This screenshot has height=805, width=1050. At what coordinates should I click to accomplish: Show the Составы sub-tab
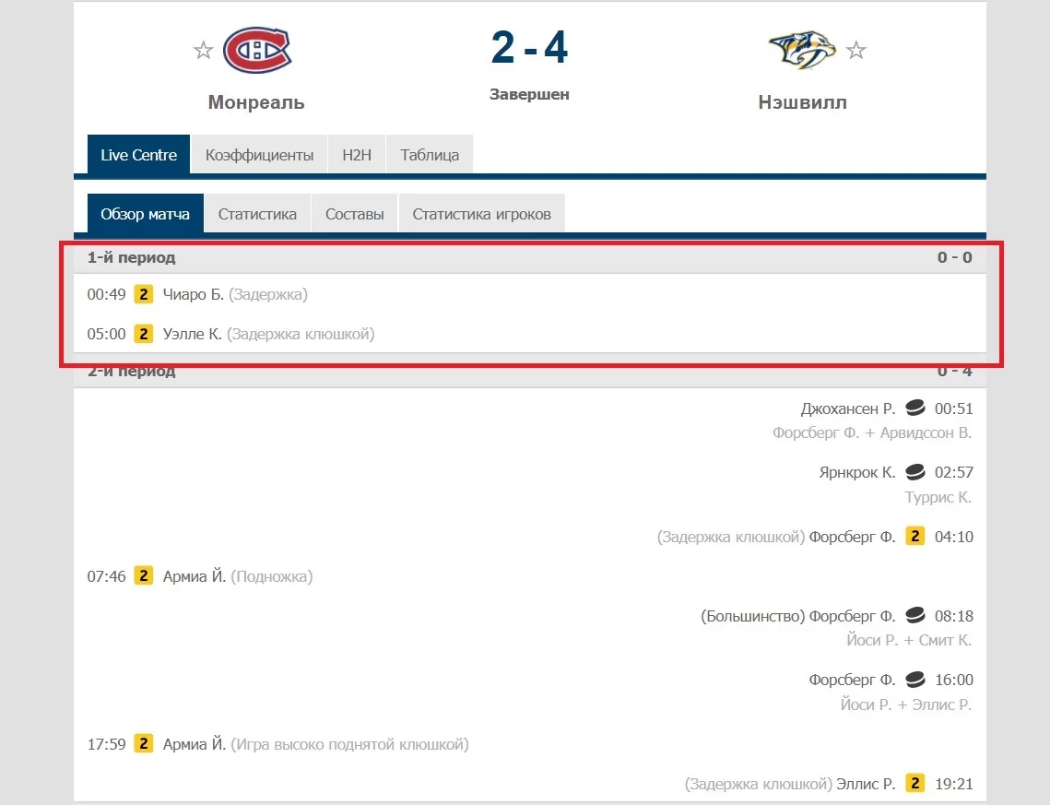(x=354, y=214)
